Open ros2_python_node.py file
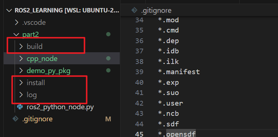 pyautogui.click(x=60, y=107)
